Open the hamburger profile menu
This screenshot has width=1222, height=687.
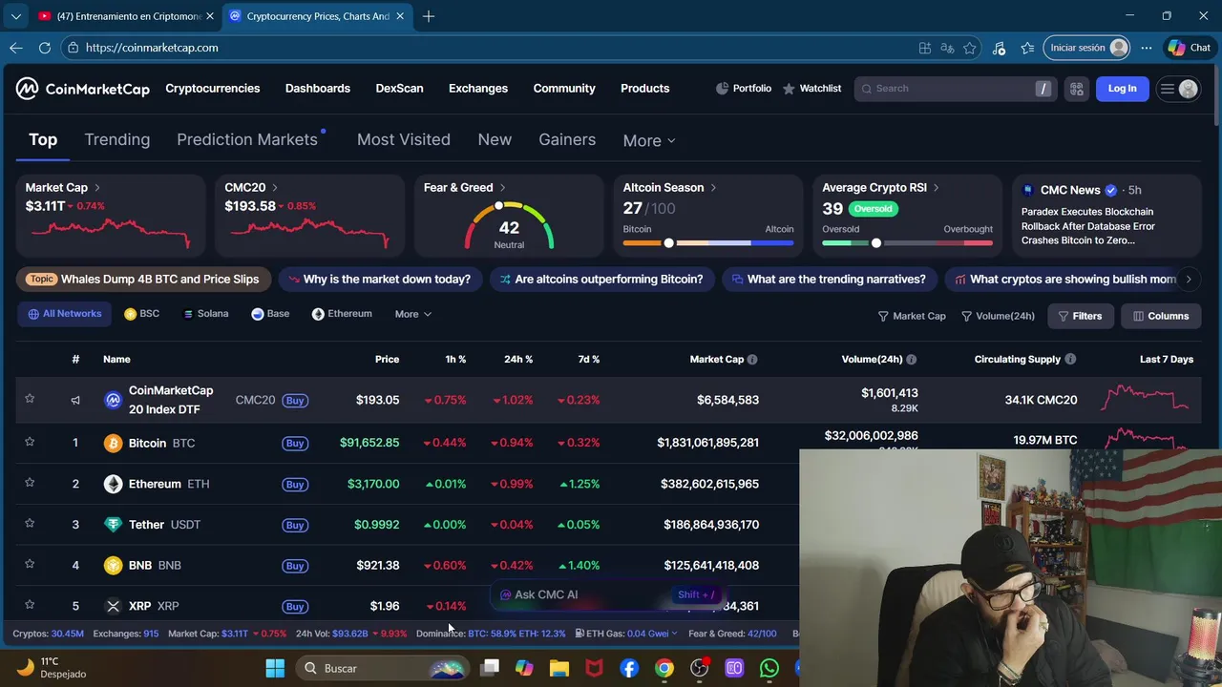[x=1178, y=89]
